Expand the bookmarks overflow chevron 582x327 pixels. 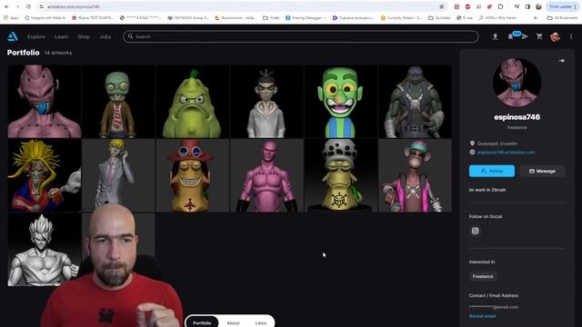tap(536, 18)
